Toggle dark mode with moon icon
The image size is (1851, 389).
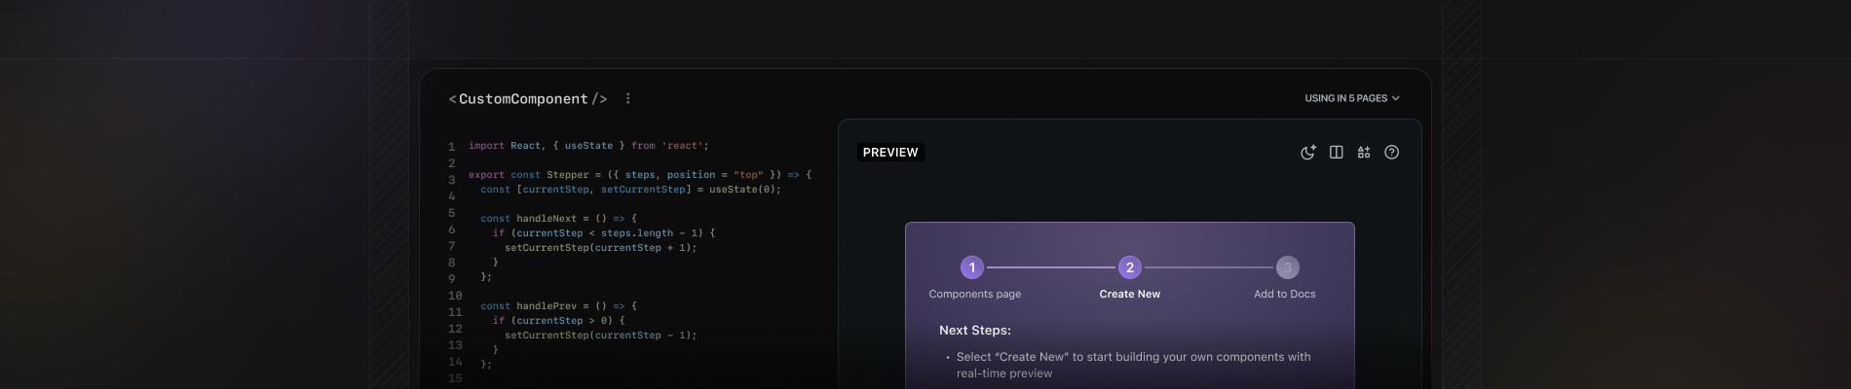tap(1308, 152)
